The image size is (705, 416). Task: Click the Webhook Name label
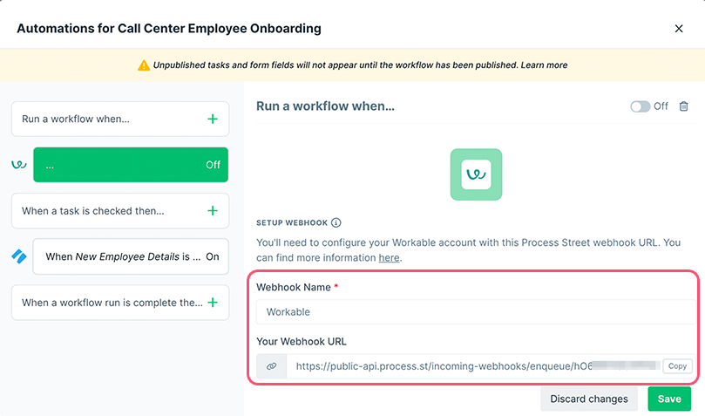[x=294, y=288]
